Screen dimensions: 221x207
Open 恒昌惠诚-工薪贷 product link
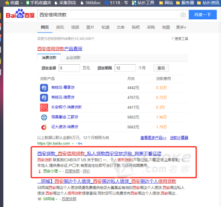(x=65, y=117)
